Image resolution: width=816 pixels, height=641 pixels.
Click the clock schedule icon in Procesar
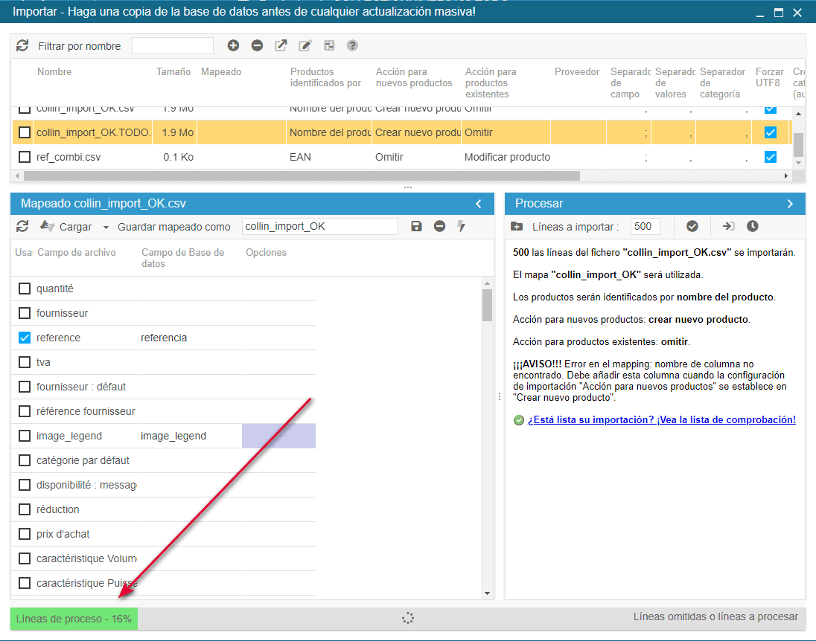coord(753,226)
